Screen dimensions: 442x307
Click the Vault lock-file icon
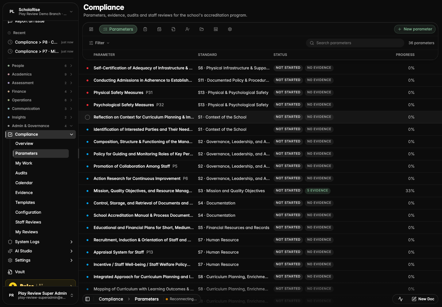click(10, 272)
